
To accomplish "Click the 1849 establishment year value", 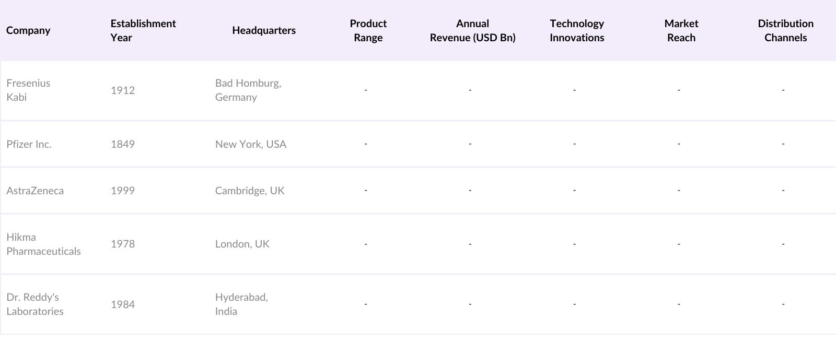I will click(123, 144).
